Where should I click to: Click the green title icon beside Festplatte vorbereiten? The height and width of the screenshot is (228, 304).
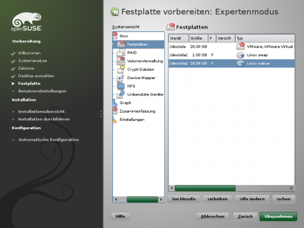coord(115,12)
